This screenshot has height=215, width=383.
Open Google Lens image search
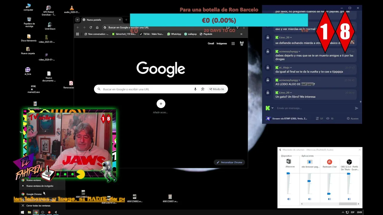[203, 89]
